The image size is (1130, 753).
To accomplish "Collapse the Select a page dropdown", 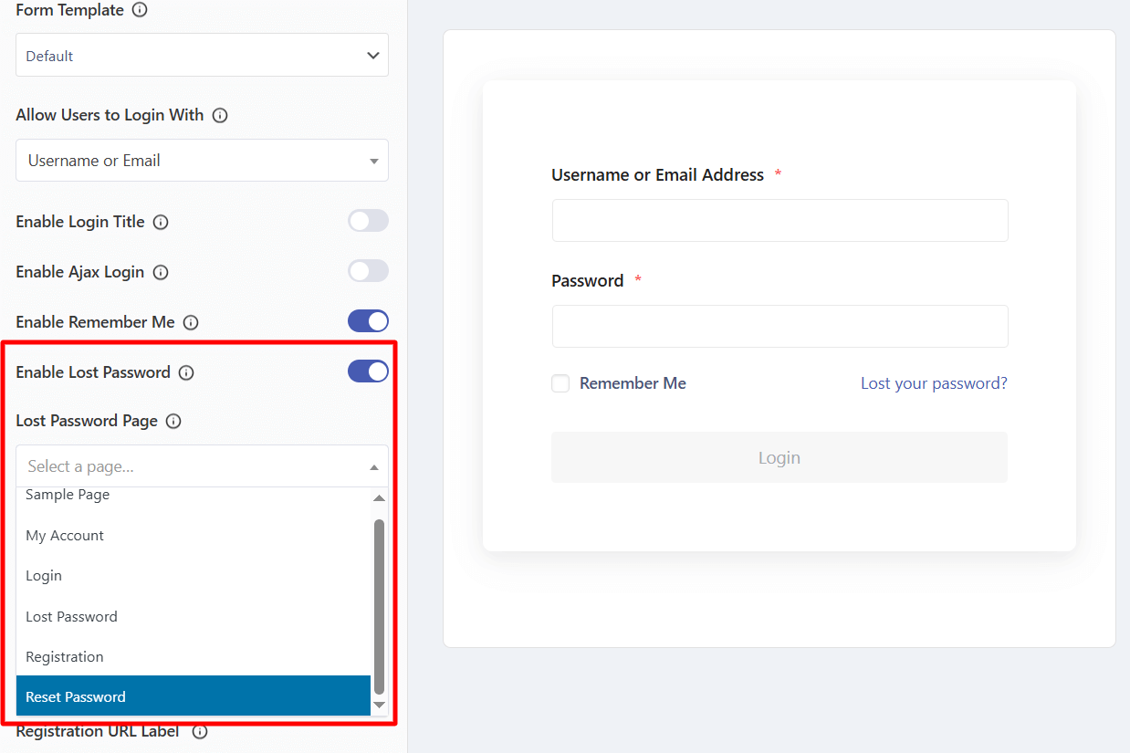I will point(202,466).
